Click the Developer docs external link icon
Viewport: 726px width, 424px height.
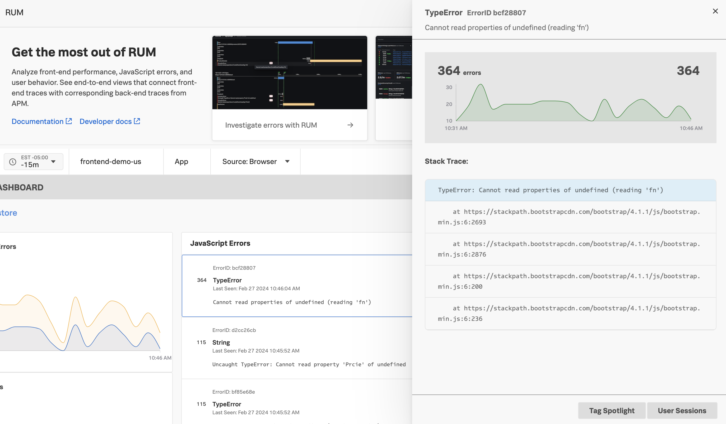[137, 121]
